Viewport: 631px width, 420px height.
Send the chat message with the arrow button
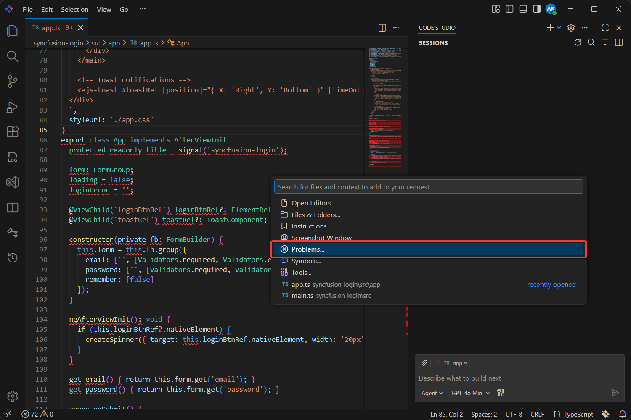pyautogui.click(x=615, y=393)
